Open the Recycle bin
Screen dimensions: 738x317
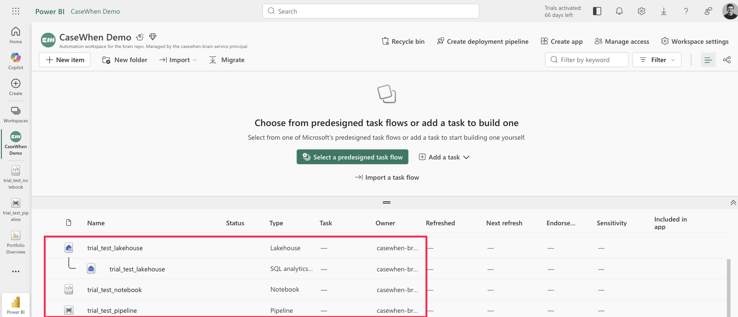coord(403,41)
